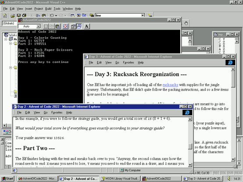The width and height of the screenshot is (243, 182).
Task: Open the Go menu in the Day 3 window
Action: click(x=117, y=63)
